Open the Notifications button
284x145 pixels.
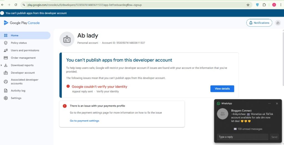point(259,23)
